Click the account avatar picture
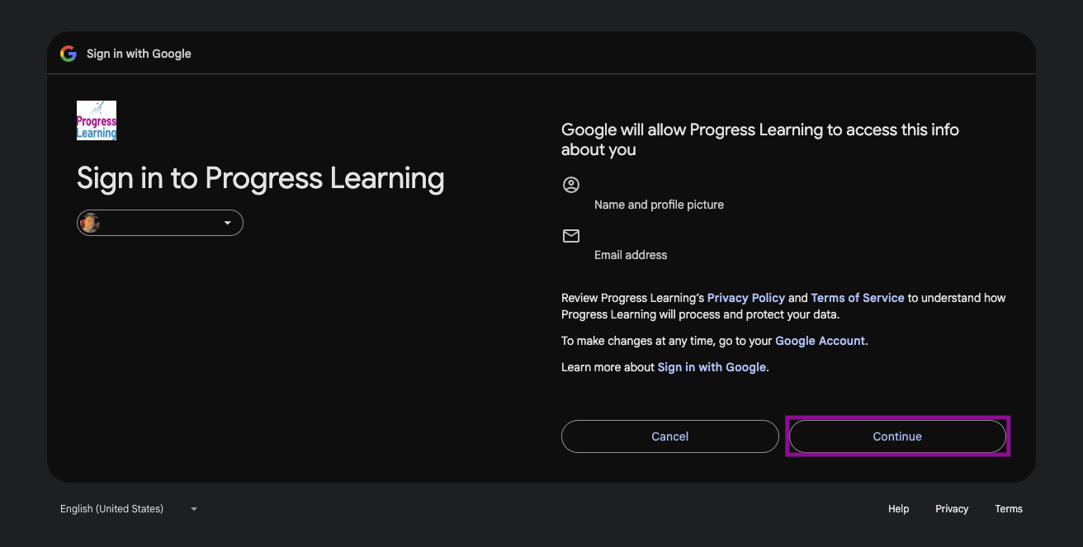The height and width of the screenshot is (547, 1083). pyautogui.click(x=90, y=223)
